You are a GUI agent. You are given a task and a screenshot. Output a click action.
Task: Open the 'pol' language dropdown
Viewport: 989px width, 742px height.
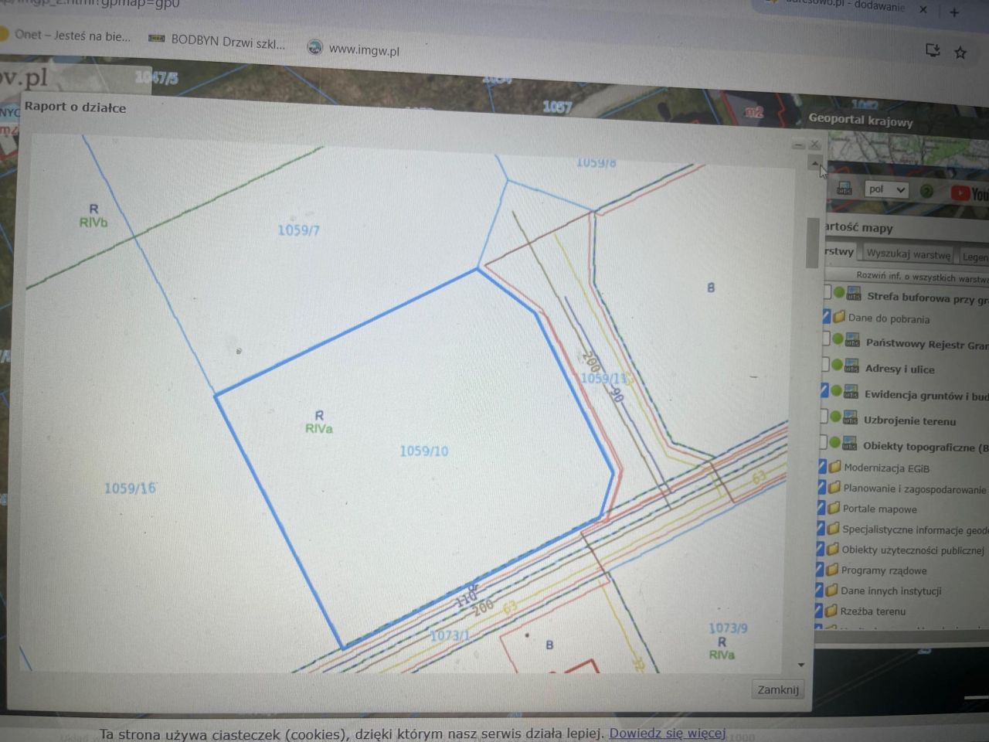point(885,189)
